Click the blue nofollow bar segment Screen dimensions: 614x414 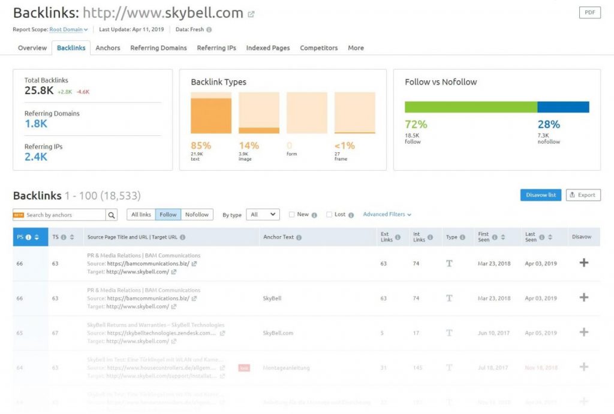pyautogui.click(x=563, y=107)
